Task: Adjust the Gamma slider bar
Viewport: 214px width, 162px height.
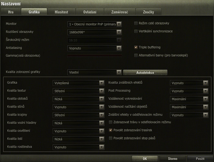Action: pyautogui.click(x=94, y=56)
